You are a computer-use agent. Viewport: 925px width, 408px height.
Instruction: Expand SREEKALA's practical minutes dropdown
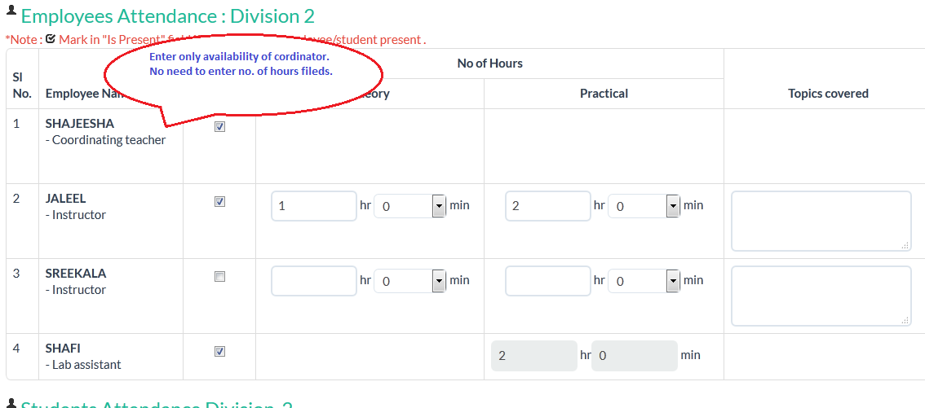[673, 281]
